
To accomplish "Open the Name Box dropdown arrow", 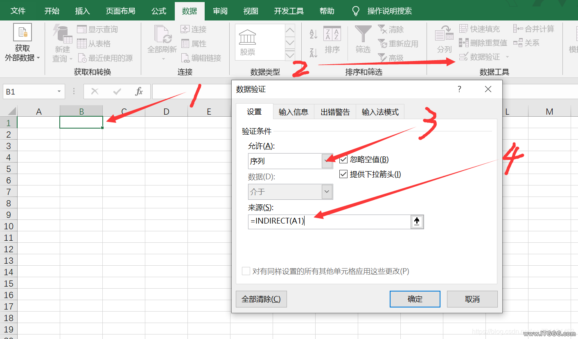I will [x=59, y=92].
